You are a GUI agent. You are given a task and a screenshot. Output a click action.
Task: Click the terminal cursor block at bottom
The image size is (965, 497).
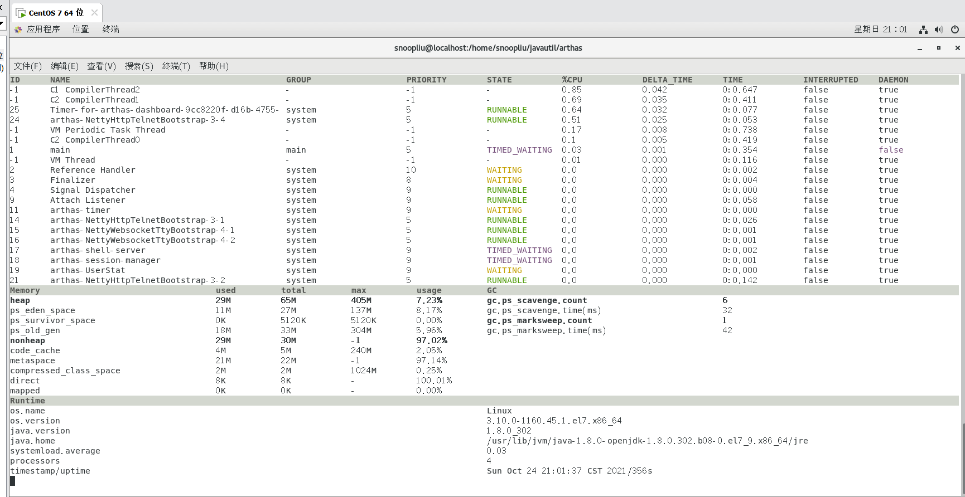point(13,481)
